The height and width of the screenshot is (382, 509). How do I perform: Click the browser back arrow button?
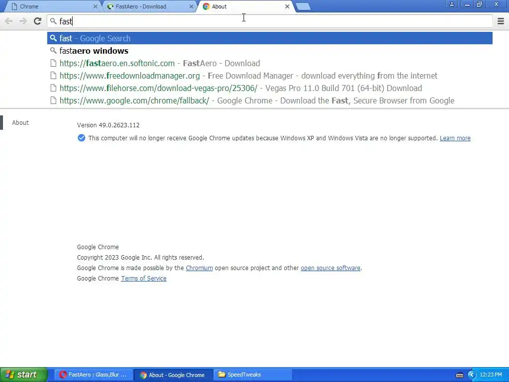9,21
